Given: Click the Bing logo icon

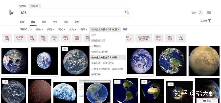Looking at the screenshot, I should pyautogui.click(x=11, y=13).
